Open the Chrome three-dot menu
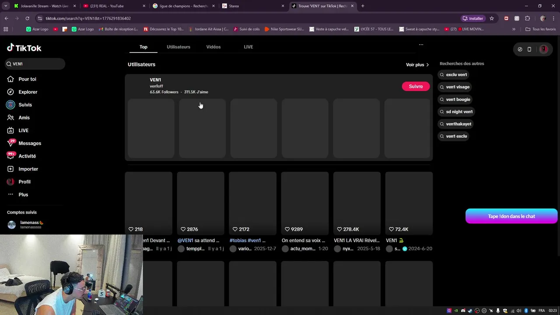560x315 pixels. 553,18
